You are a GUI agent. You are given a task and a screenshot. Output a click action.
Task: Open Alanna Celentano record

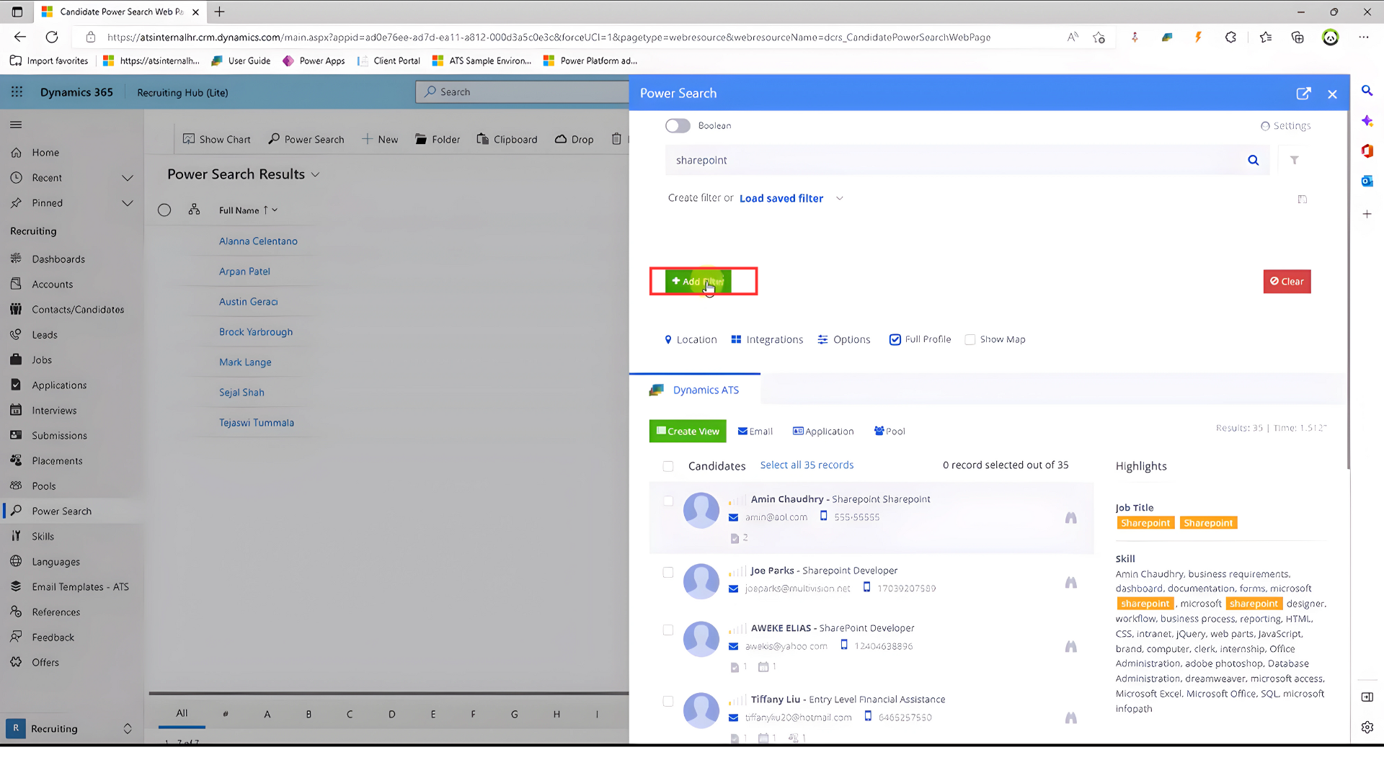tap(258, 241)
